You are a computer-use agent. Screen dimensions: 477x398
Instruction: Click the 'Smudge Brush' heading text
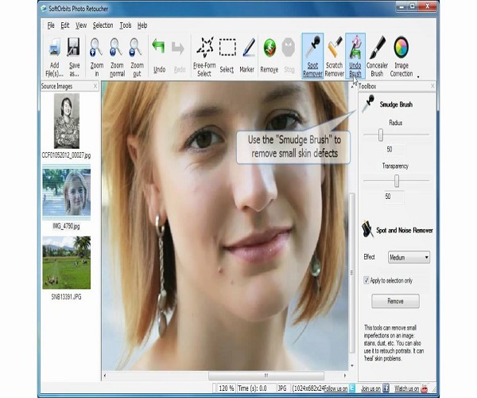[396, 104]
